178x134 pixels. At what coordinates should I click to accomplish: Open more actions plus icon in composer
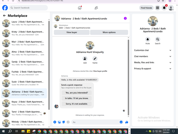[x=55, y=122]
